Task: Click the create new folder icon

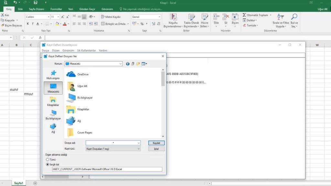Action: click(138, 64)
